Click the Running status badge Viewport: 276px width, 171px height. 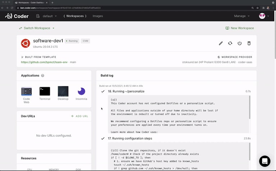tap(72, 41)
